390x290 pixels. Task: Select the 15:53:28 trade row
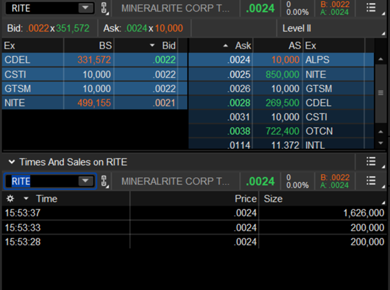[194, 242]
